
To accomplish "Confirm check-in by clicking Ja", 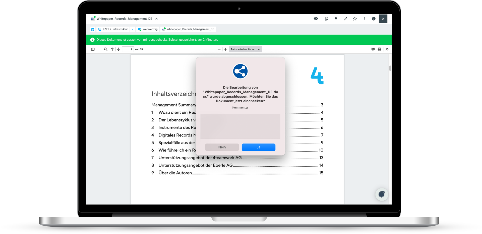I will [258, 147].
